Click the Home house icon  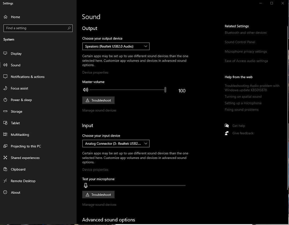coord(6,17)
